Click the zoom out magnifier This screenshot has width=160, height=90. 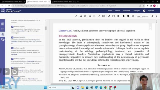[x=123, y=16]
